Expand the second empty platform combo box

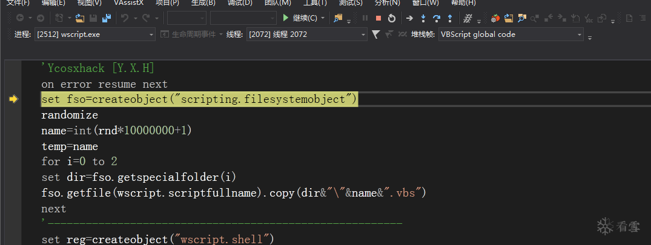point(243,18)
